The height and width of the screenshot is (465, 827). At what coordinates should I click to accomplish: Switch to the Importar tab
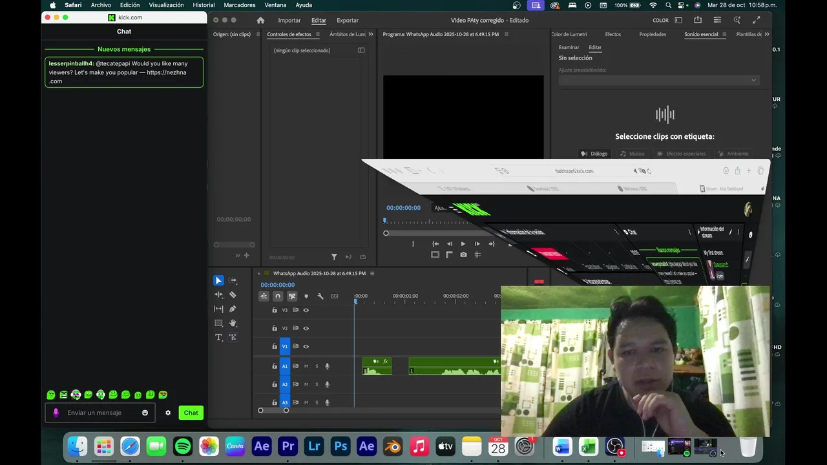click(289, 20)
